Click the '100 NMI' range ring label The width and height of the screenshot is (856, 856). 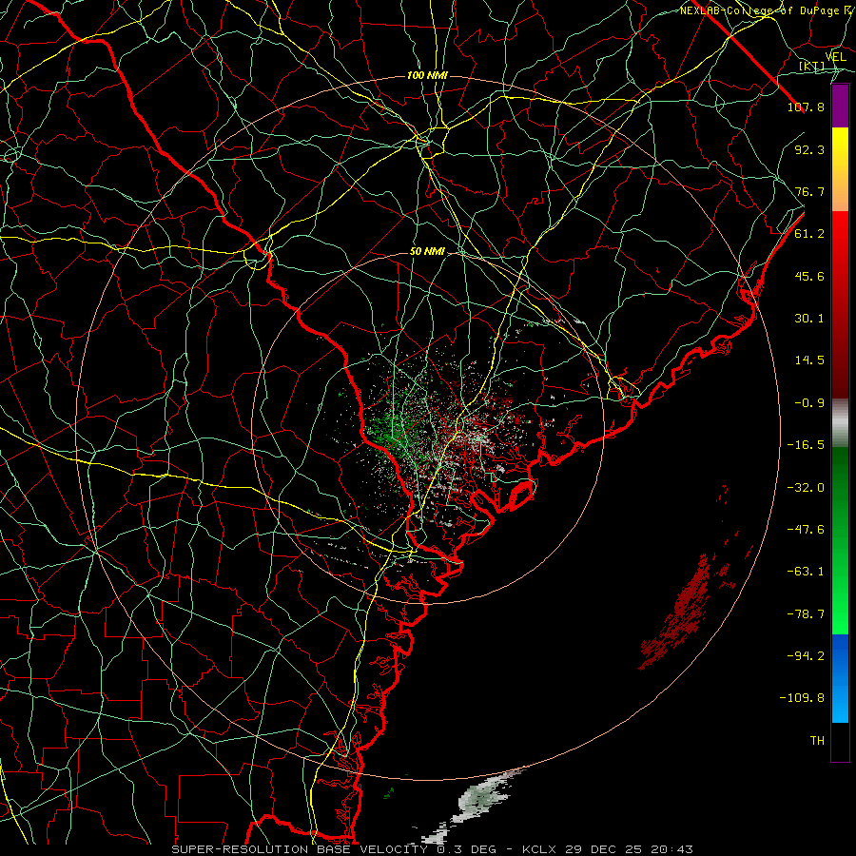(427, 75)
